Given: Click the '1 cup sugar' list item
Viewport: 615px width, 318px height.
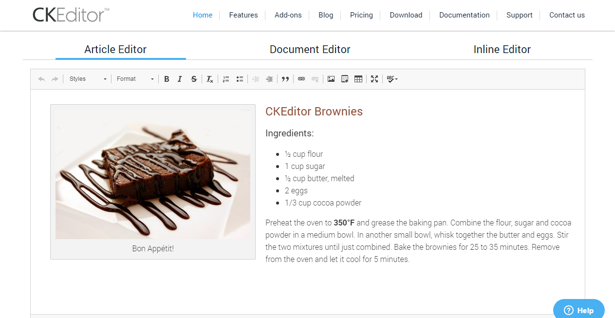Looking at the screenshot, I should (x=305, y=166).
